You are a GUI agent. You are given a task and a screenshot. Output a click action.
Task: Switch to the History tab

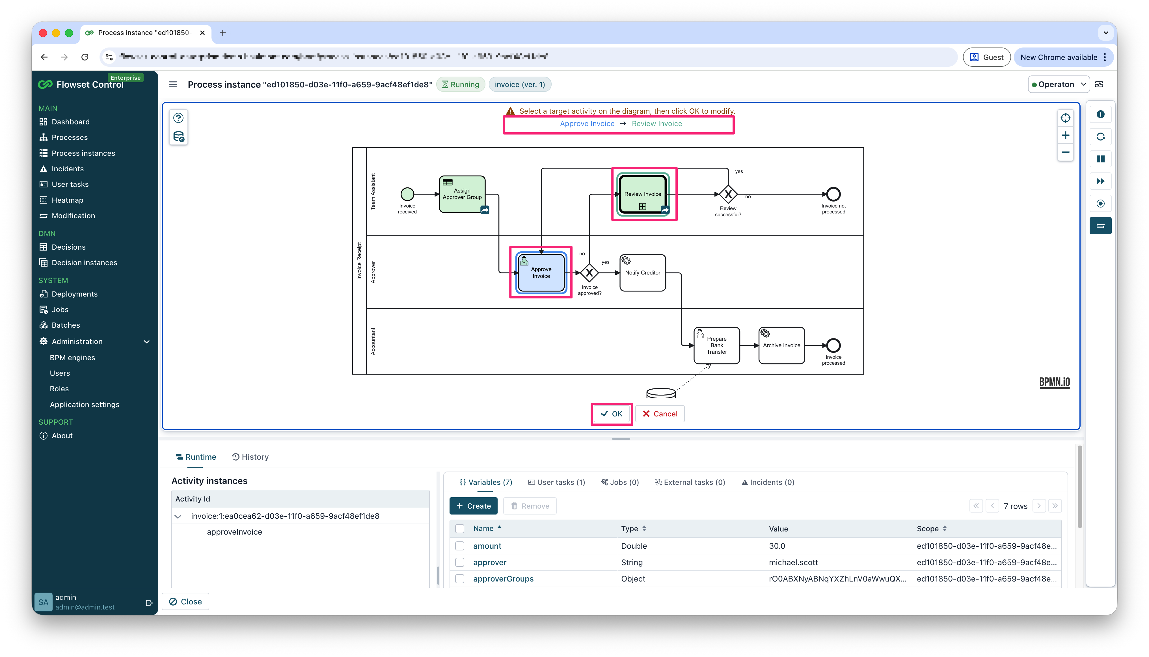(250, 457)
